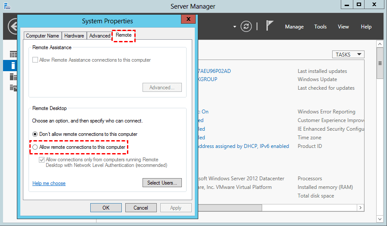The width and height of the screenshot is (387, 226).
Task: Switch to the Hardware tab
Action: [74, 36]
